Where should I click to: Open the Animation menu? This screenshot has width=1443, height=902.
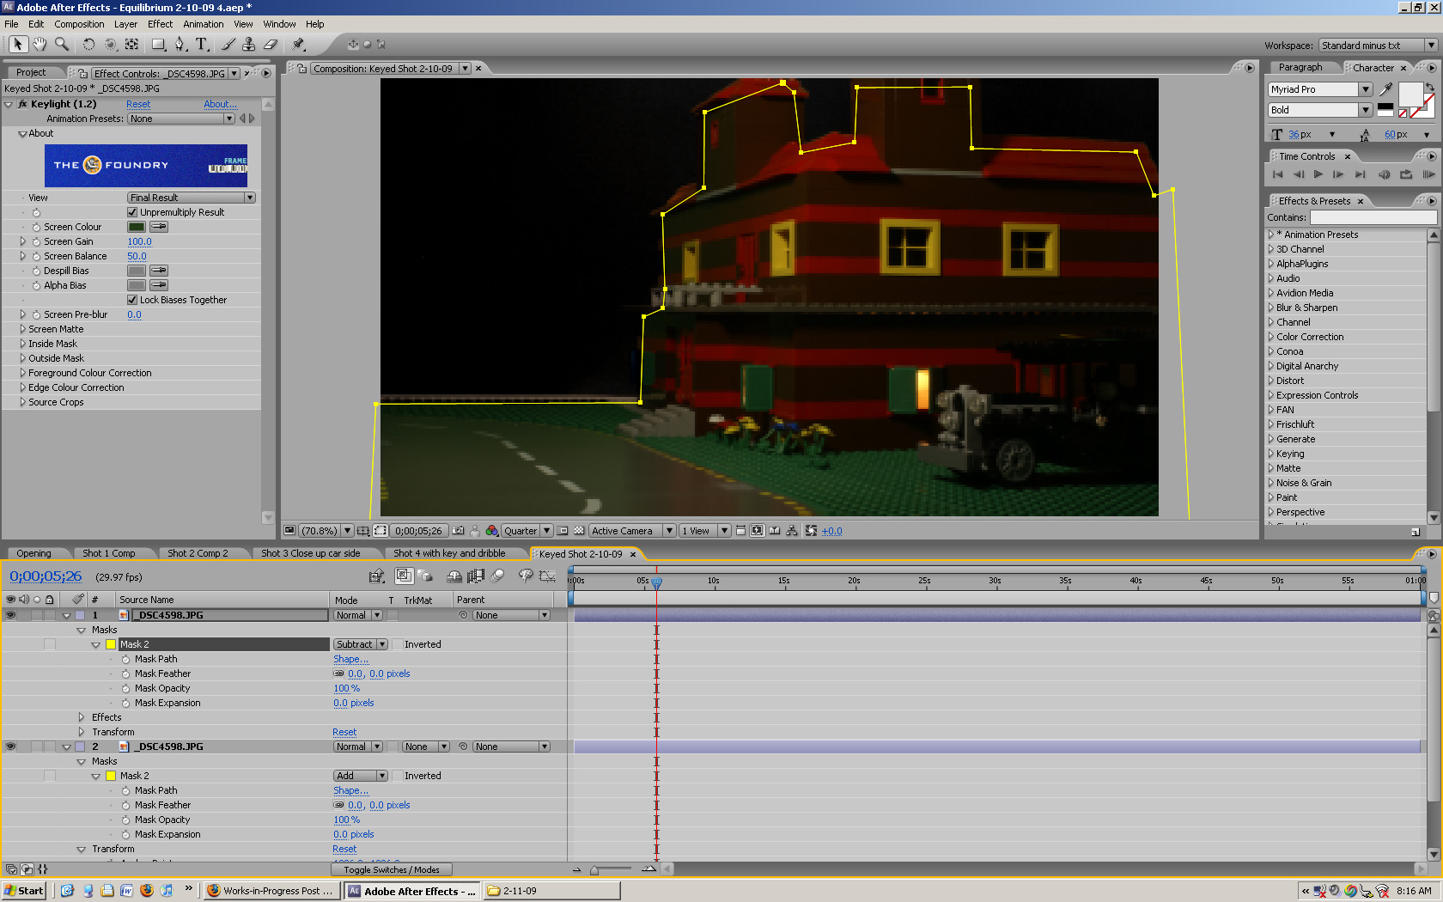pyautogui.click(x=204, y=24)
